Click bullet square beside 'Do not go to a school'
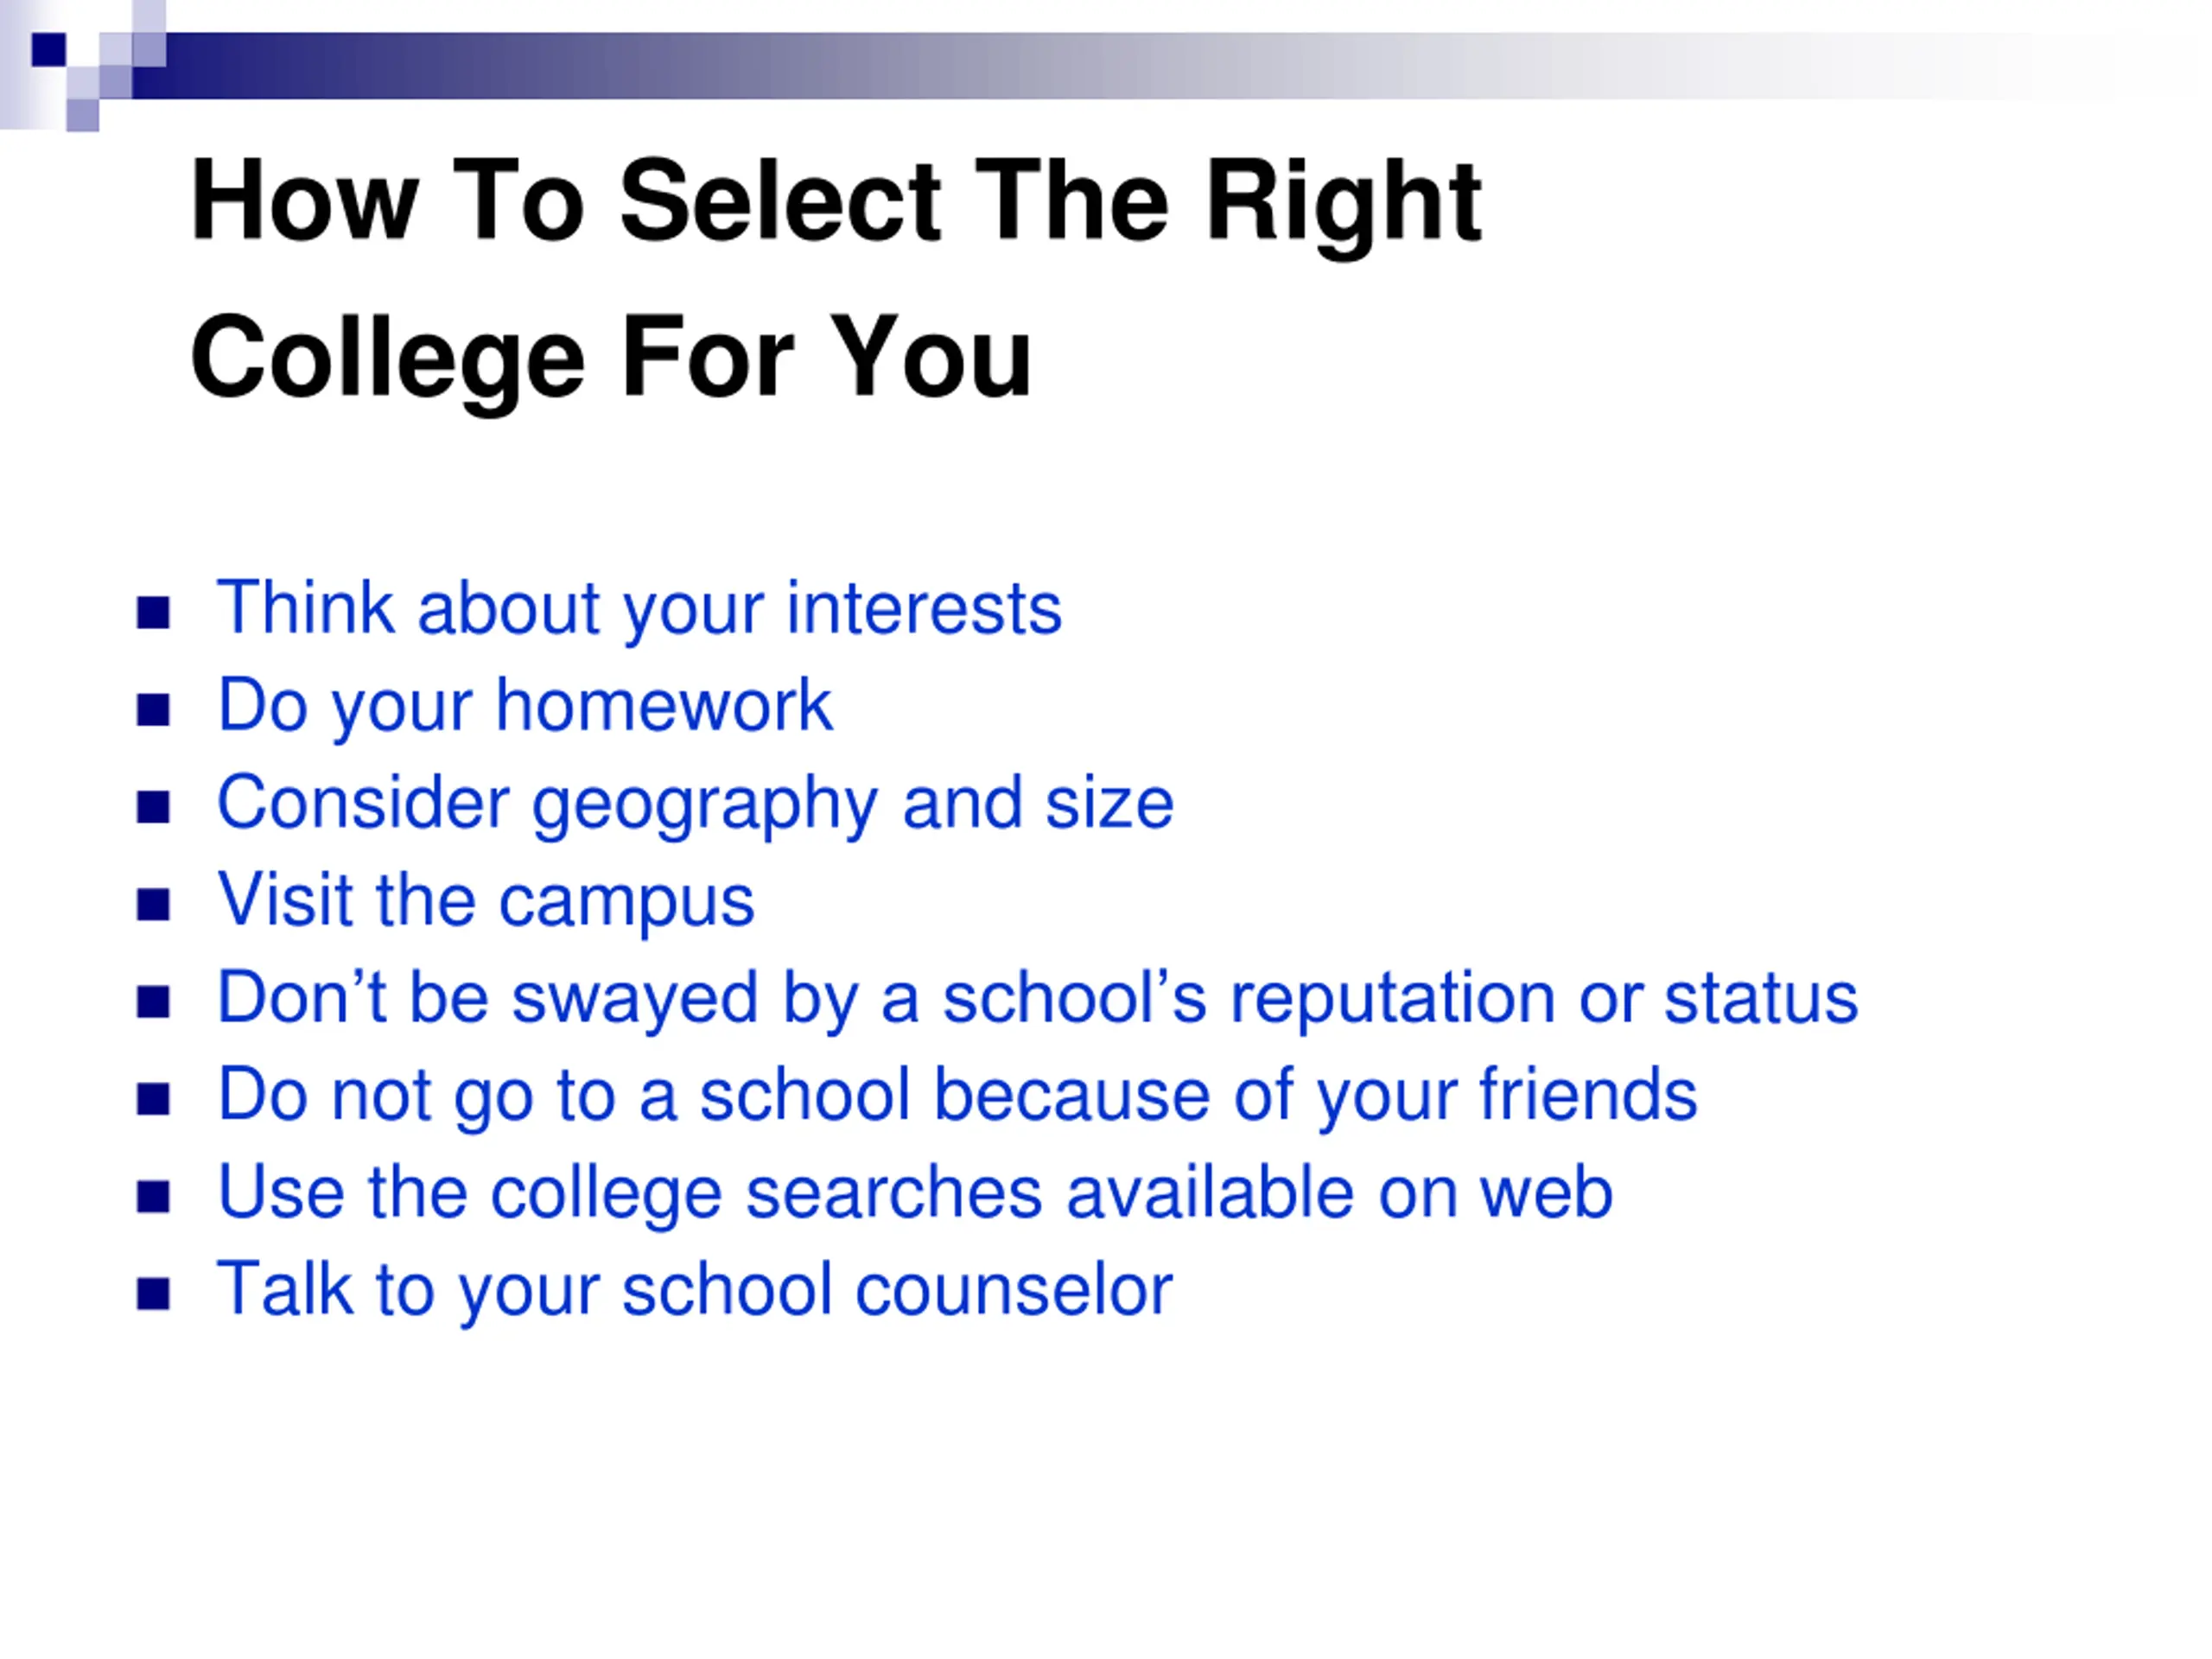This screenshot has height=1659, width=2212. pyautogui.click(x=153, y=1099)
